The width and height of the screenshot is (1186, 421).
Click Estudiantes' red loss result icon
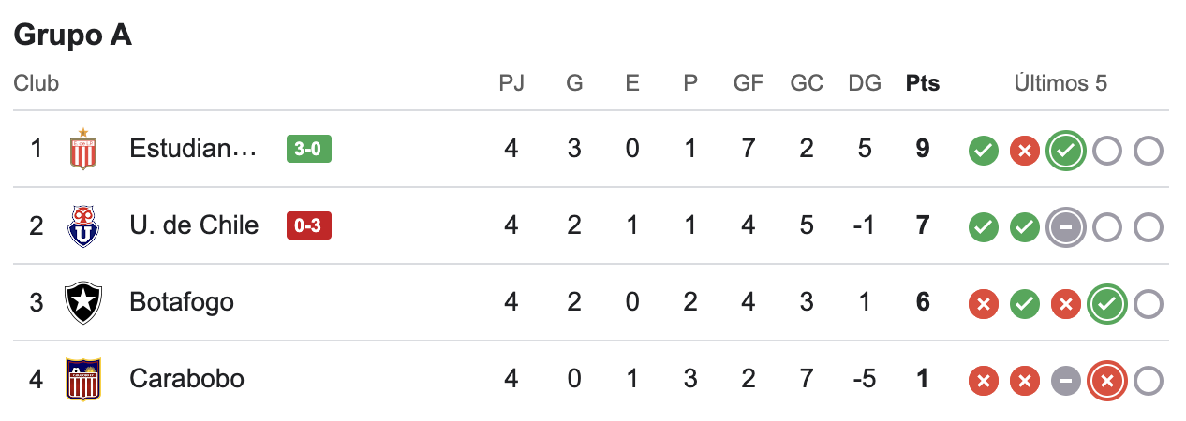coord(1025,150)
